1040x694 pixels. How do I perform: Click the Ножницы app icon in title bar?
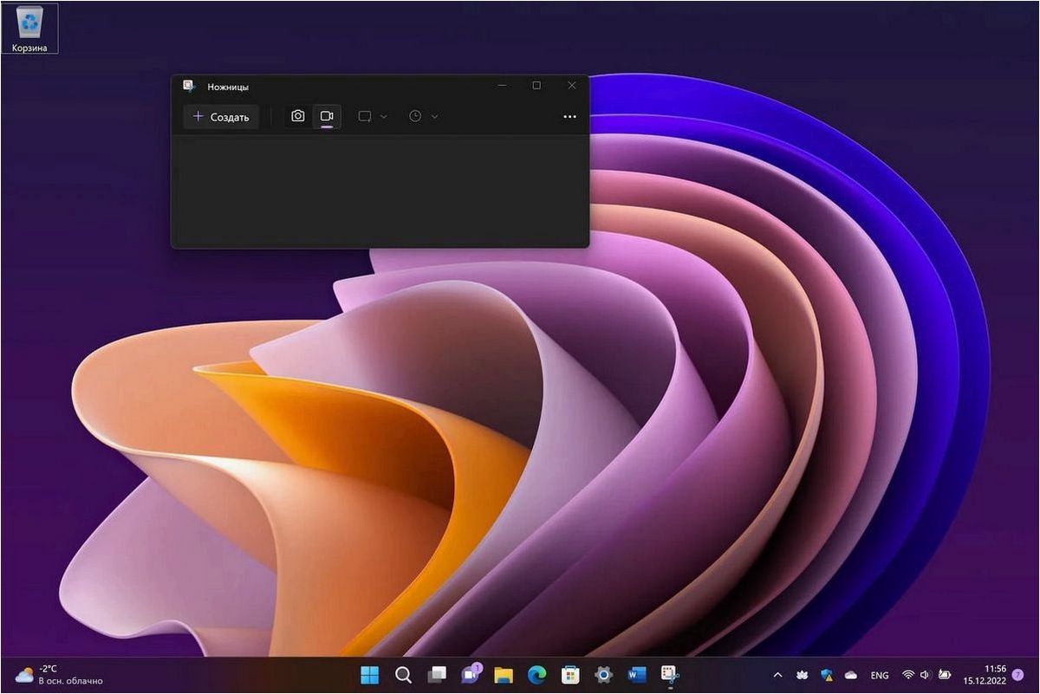coord(189,86)
